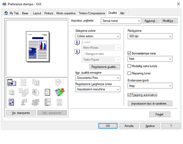The image size is (183, 144).
Task: Click the Risoluzione label text
Action: click(134, 31)
